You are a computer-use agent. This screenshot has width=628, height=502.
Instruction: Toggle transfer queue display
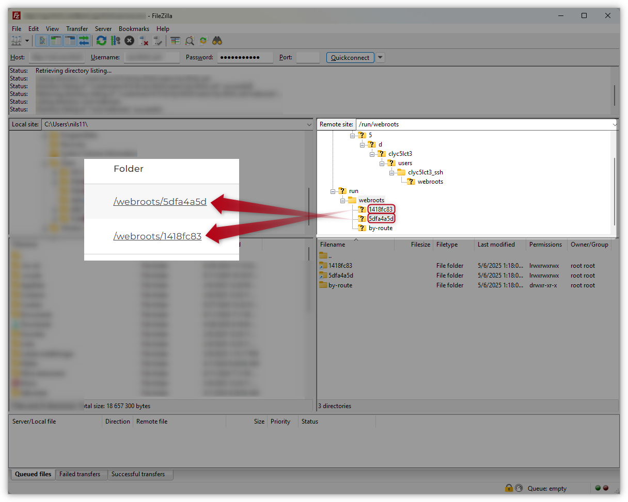point(84,41)
